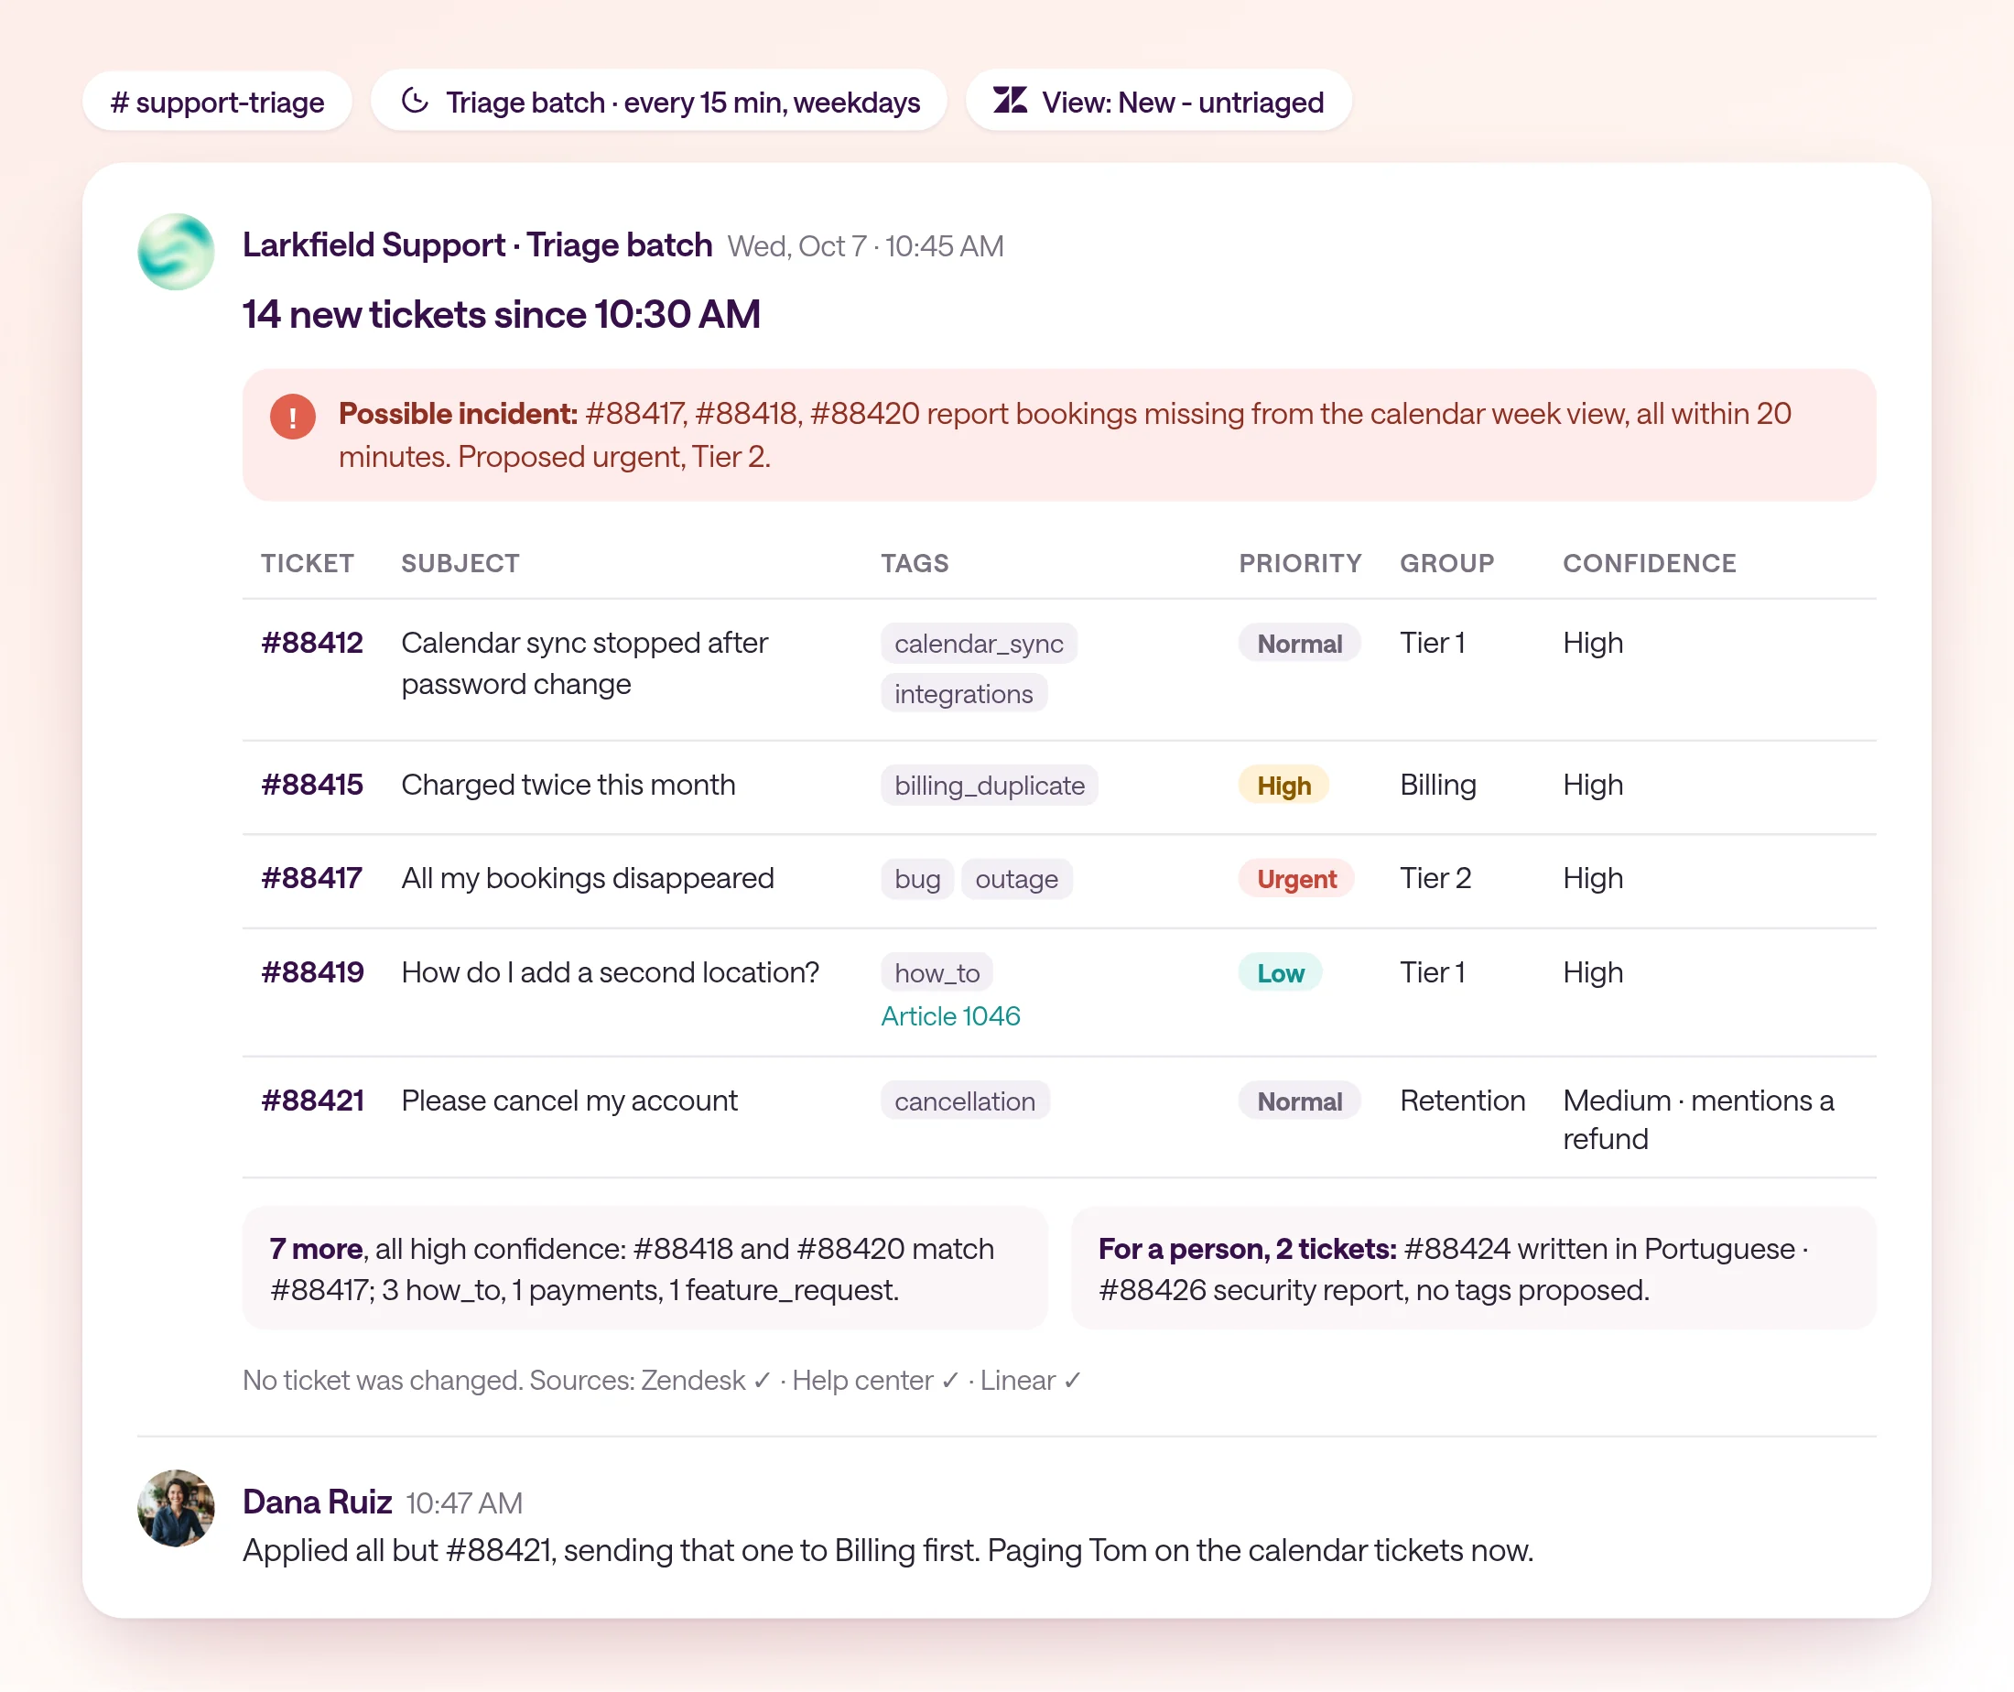Click the red incident alert icon

(293, 417)
